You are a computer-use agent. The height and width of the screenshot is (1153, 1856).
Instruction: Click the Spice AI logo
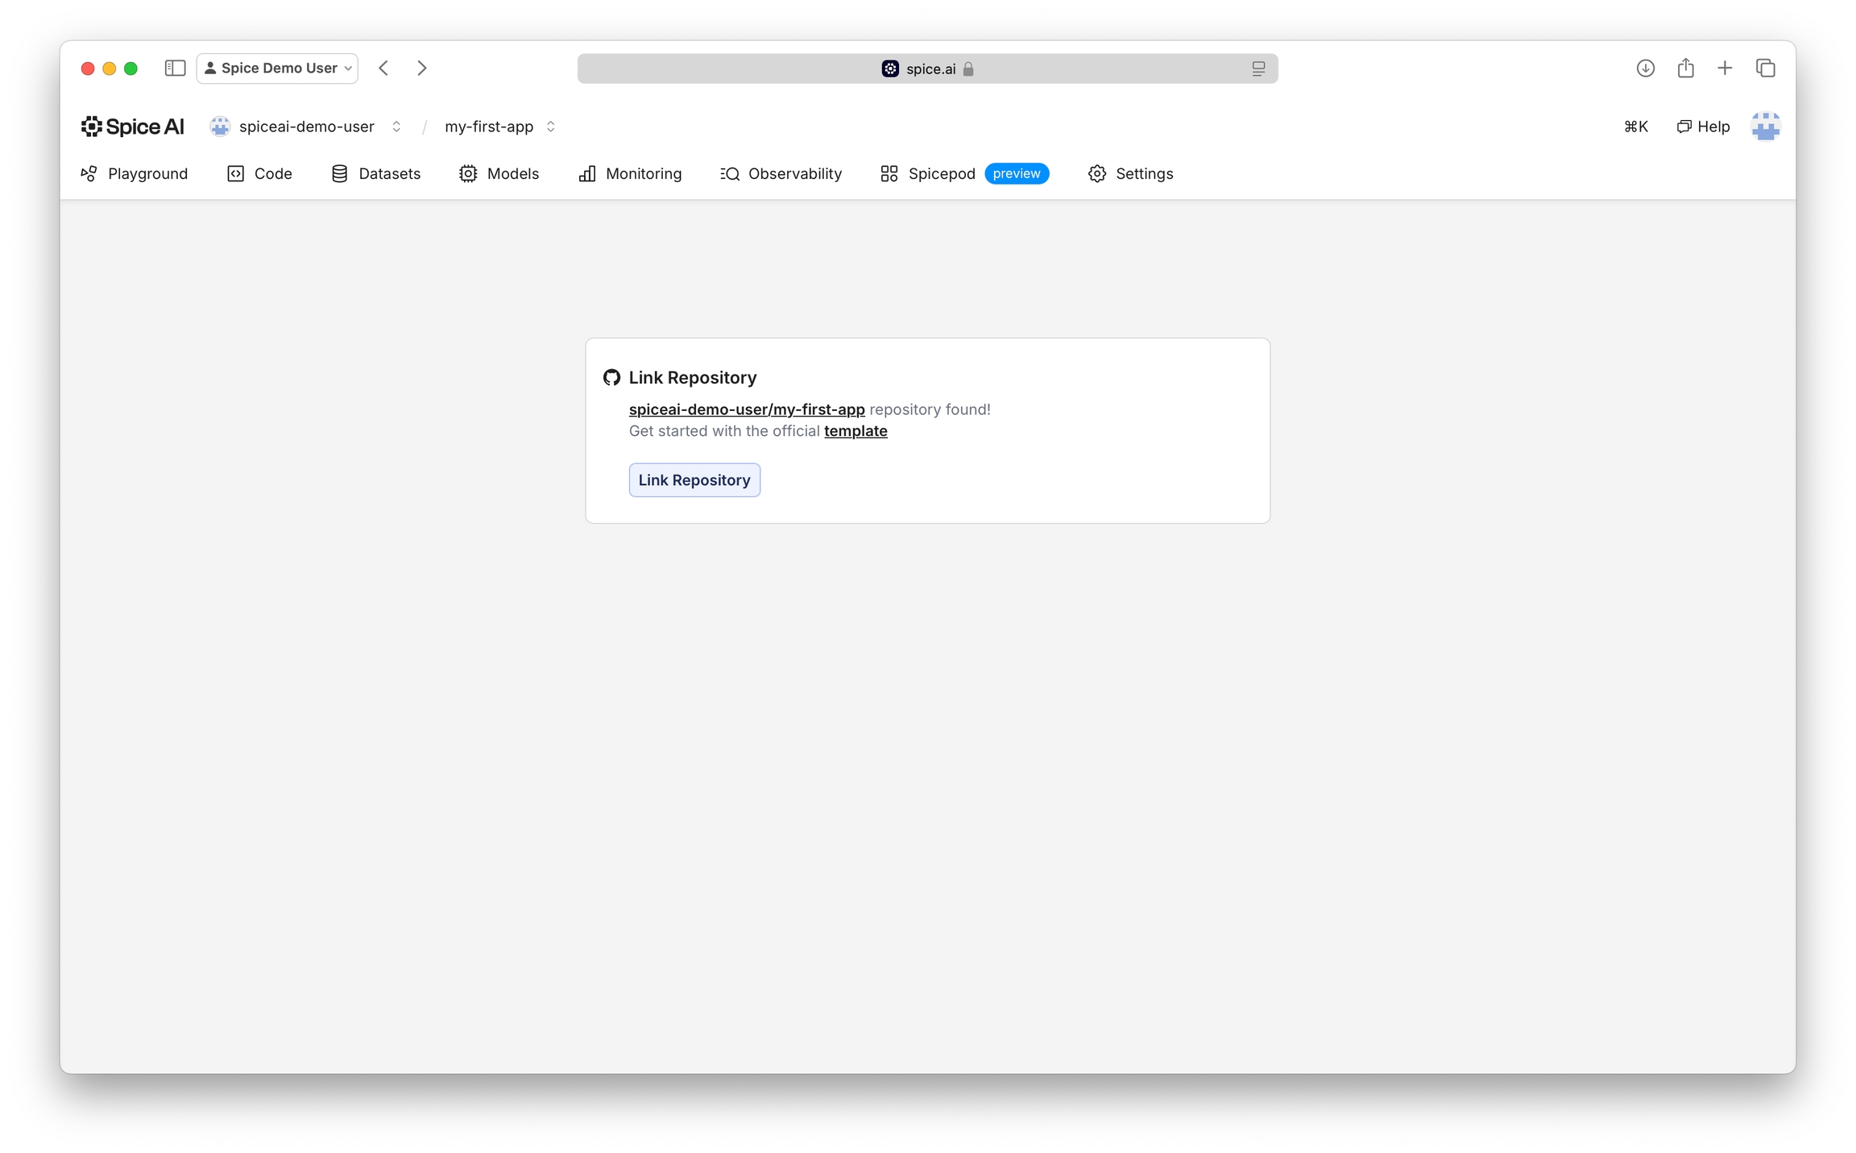coord(133,126)
